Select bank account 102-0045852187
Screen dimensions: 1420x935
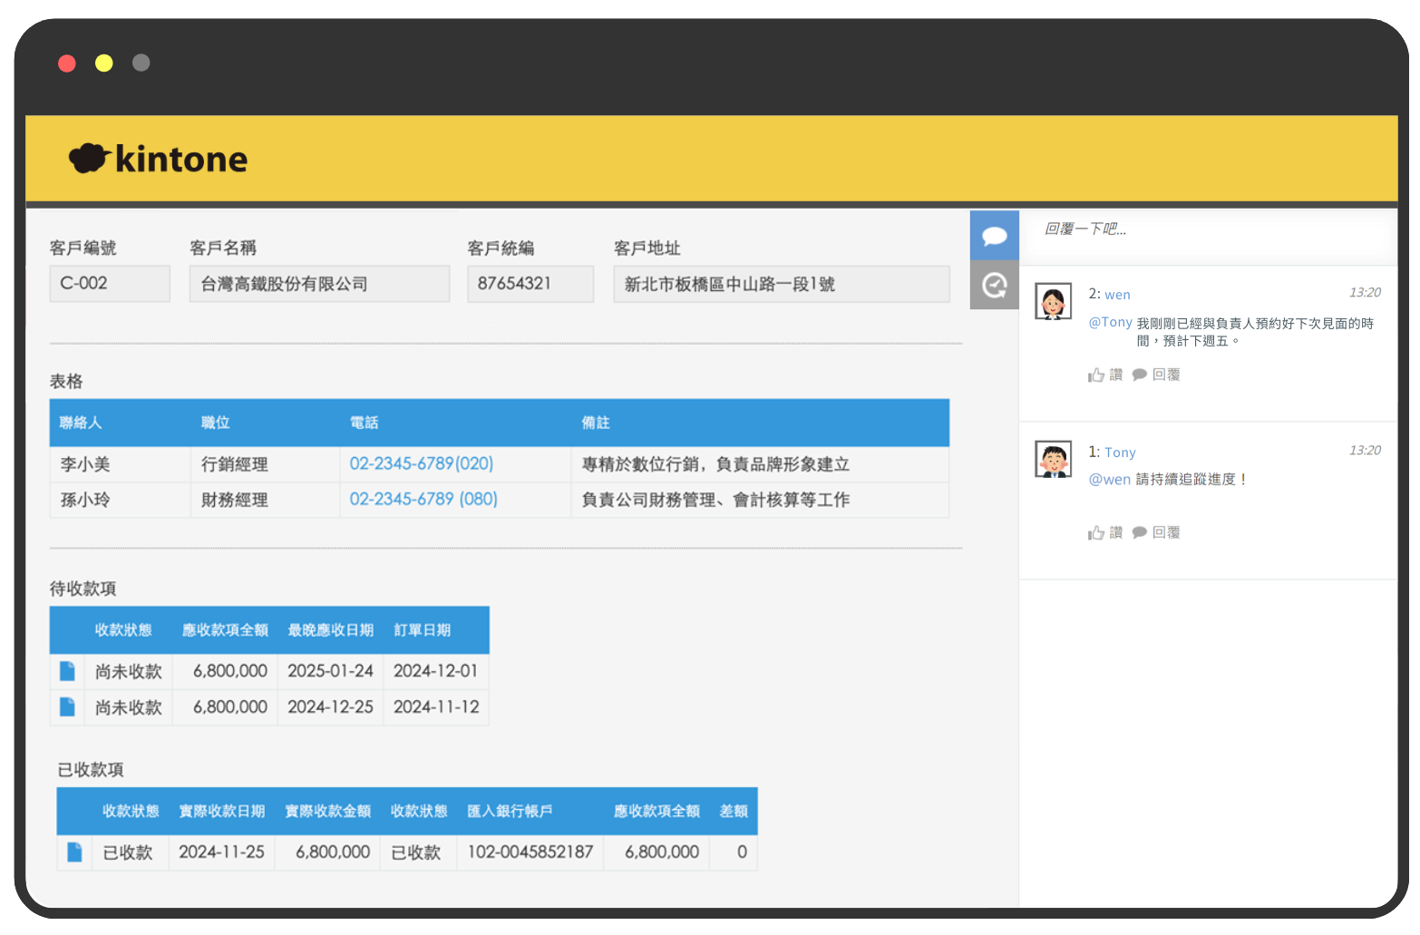point(530,852)
